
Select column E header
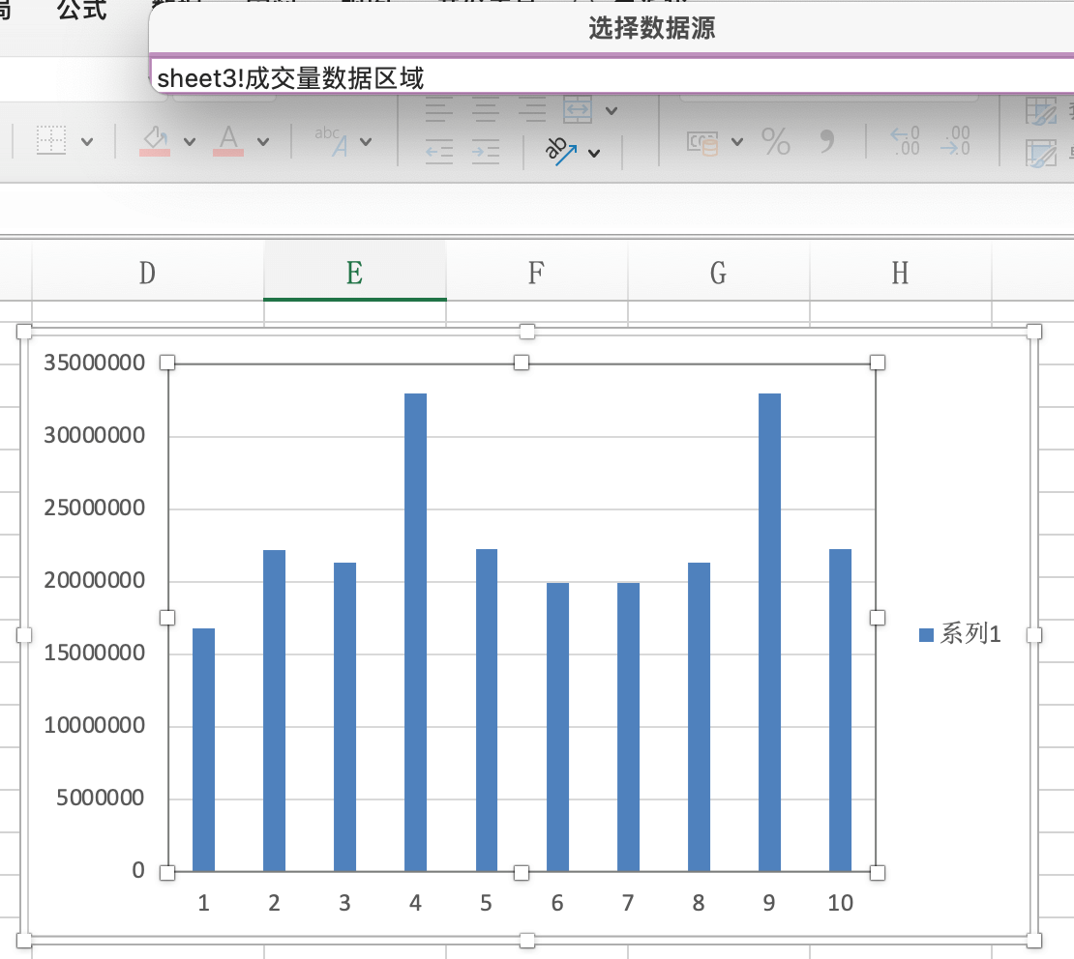pos(355,273)
